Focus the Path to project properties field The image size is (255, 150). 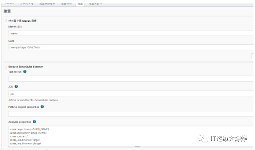131,114
